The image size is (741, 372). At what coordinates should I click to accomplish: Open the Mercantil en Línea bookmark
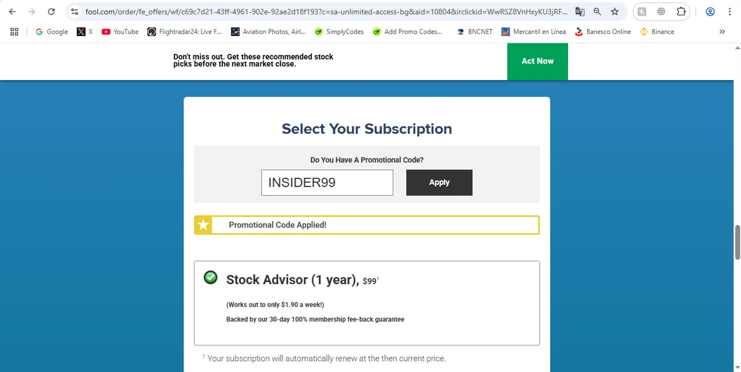pyautogui.click(x=534, y=32)
